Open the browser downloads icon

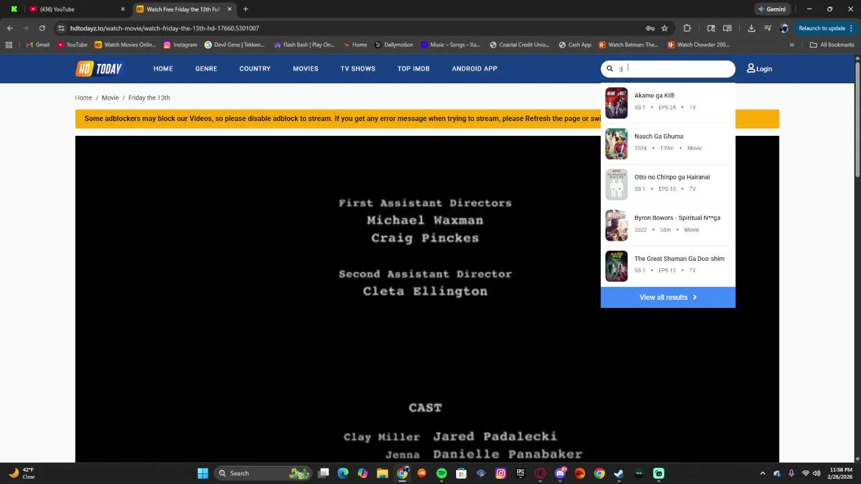pyautogui.click(x=751, y=28)
